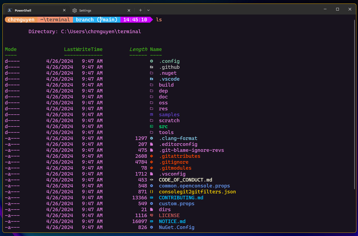This screenshot has width=358, height=236.
Task: Click the Settings gear icon in the tab
Action: pos(75,11)
